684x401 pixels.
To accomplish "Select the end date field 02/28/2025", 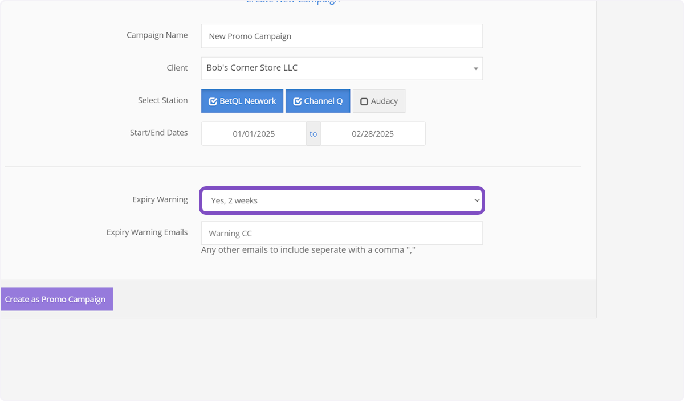I will [x=373, y=134].
